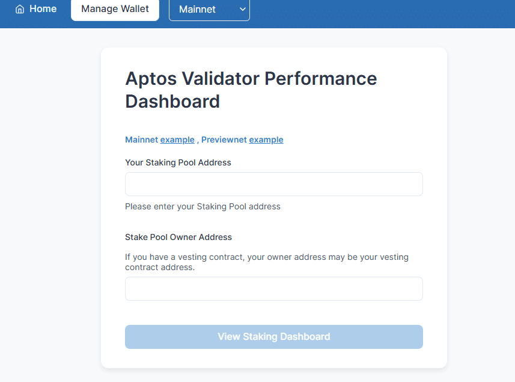Screen dimensions: 515x382
Task: Open the Home nav link text
Action: (x=43, y=9)
